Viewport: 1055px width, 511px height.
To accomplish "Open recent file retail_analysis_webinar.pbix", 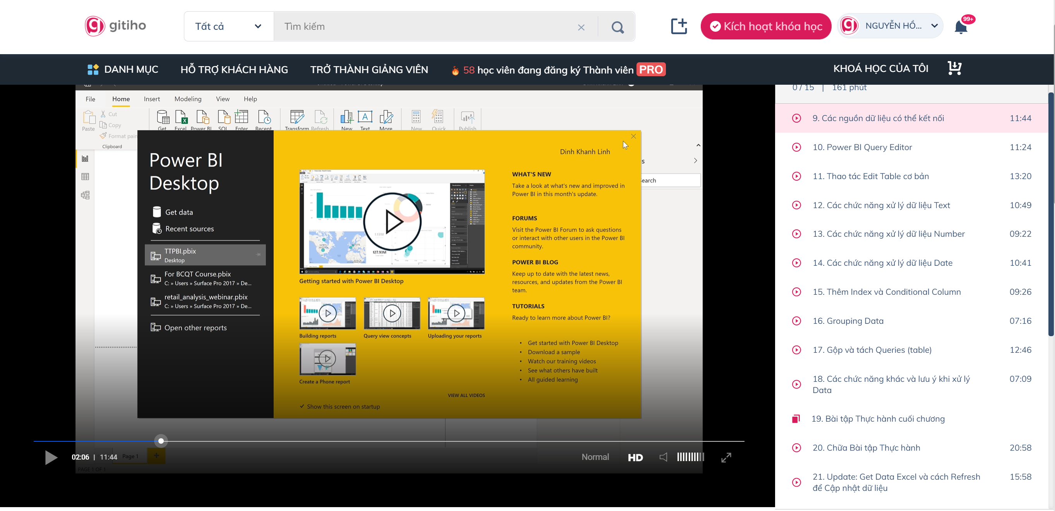I will (205, 301).
